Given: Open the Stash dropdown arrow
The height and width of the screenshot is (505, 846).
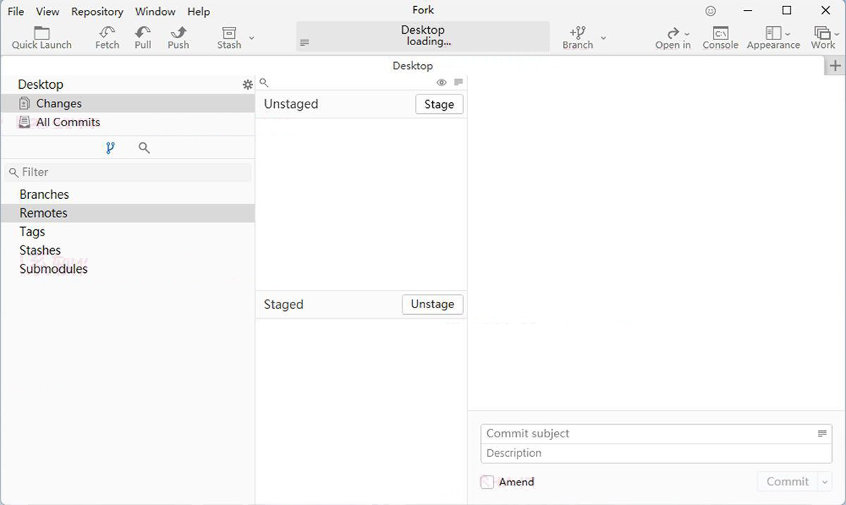Looking at the screenshot, I should pyautogui.click(x=252, y=38).
